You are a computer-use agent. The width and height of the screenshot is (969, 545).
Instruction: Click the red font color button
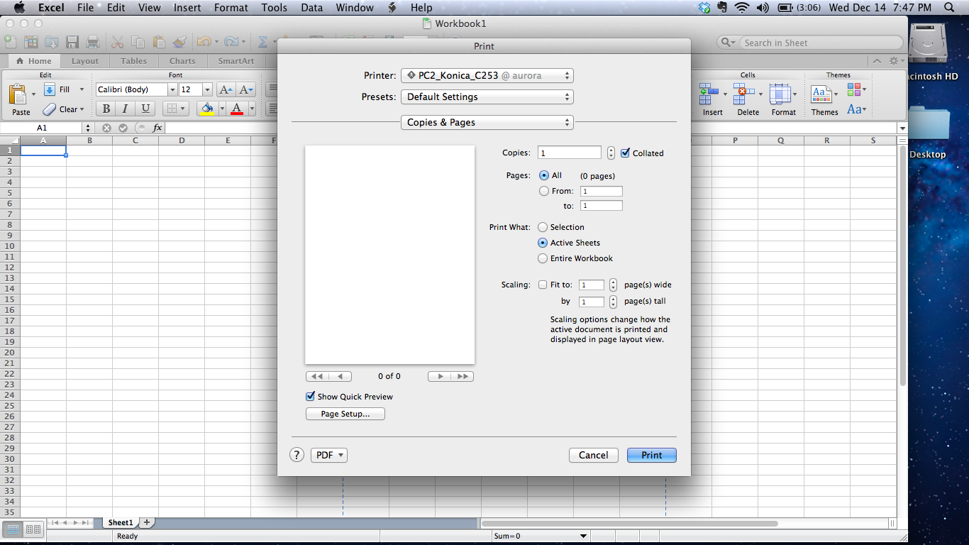[x=237, y=109]
